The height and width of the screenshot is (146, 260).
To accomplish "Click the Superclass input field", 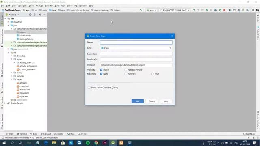I will point(136,54).
